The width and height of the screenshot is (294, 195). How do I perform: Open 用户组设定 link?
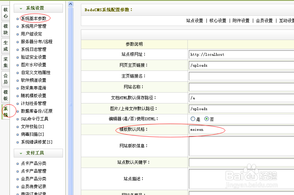pyautogui.click(x=32, y=34)
